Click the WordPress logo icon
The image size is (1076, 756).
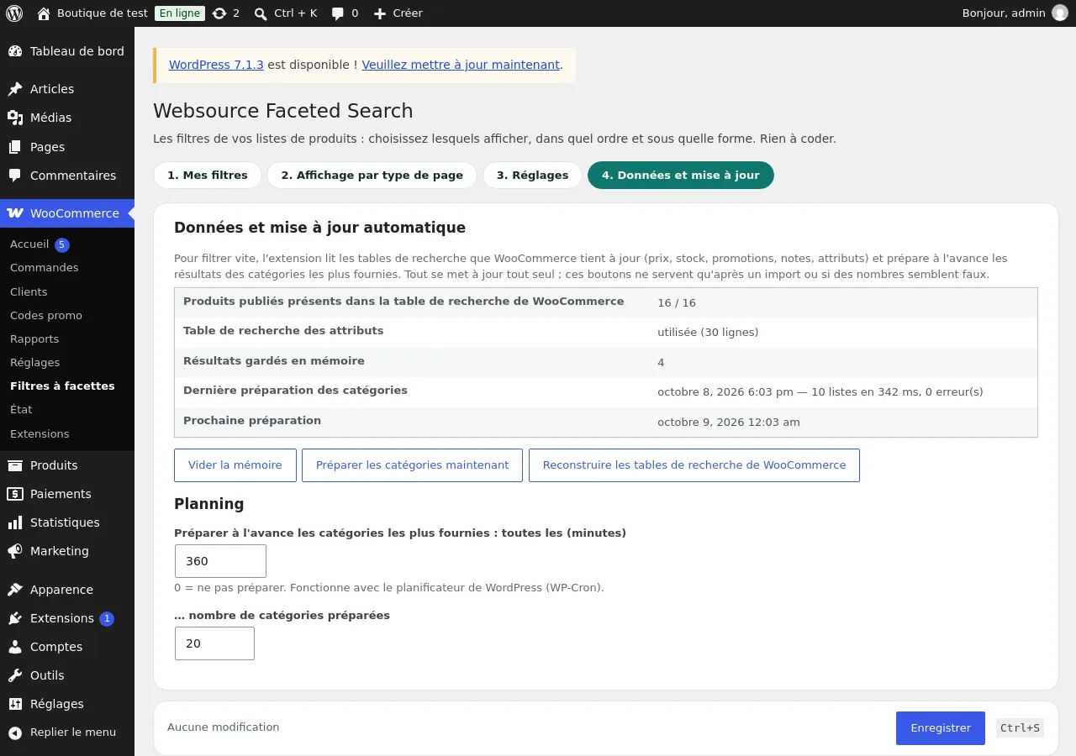pyautogui.click(x=14, y=13)
